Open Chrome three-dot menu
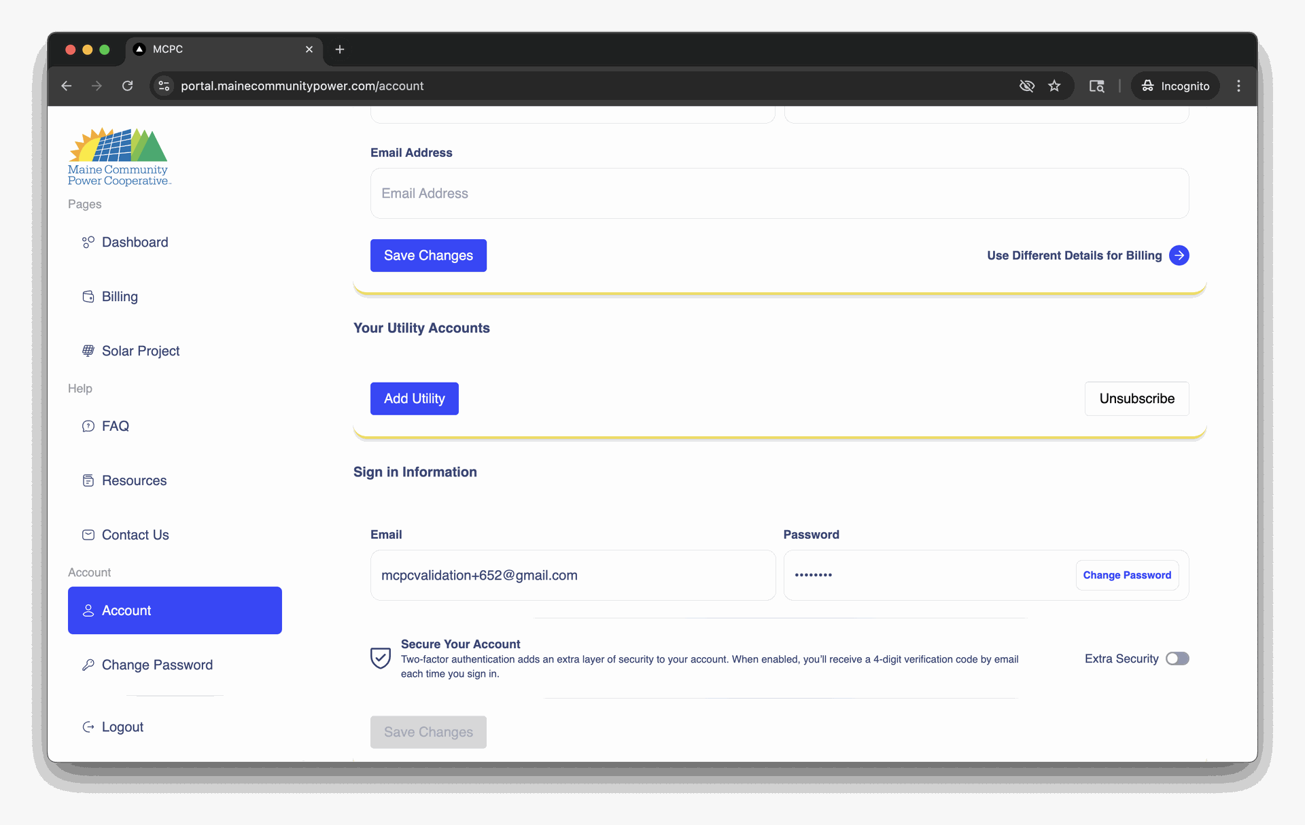The width and height of the screenshot is (1305, 825). point(1238,86)
